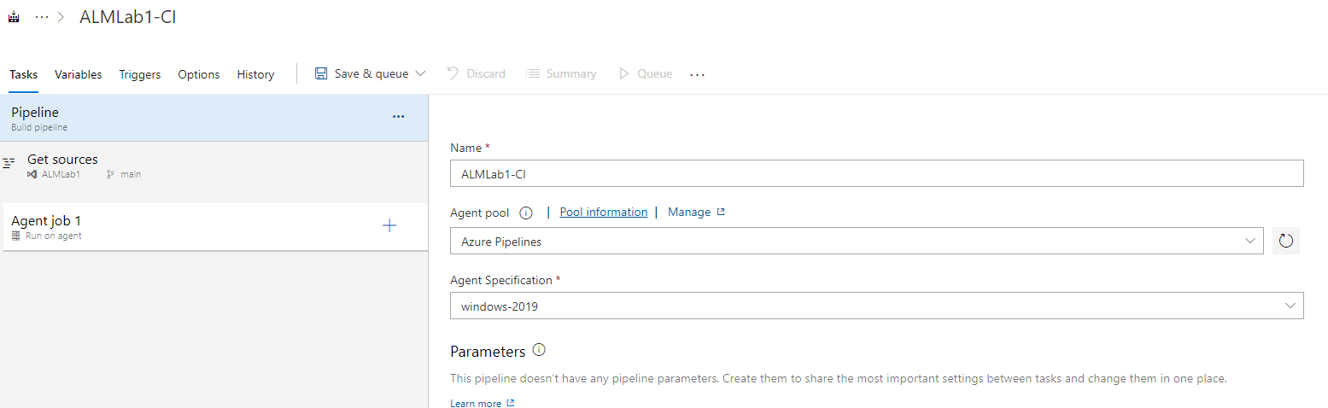The height and width of the screenshot is (408, 1328).
Task: Click the main branch icon
Action: coord(110,174)
